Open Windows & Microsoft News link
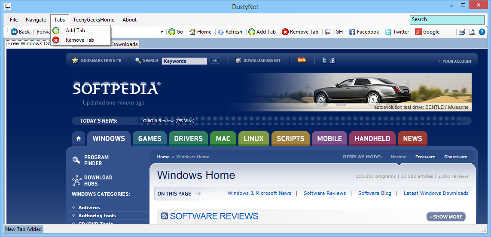 point(259,193)
